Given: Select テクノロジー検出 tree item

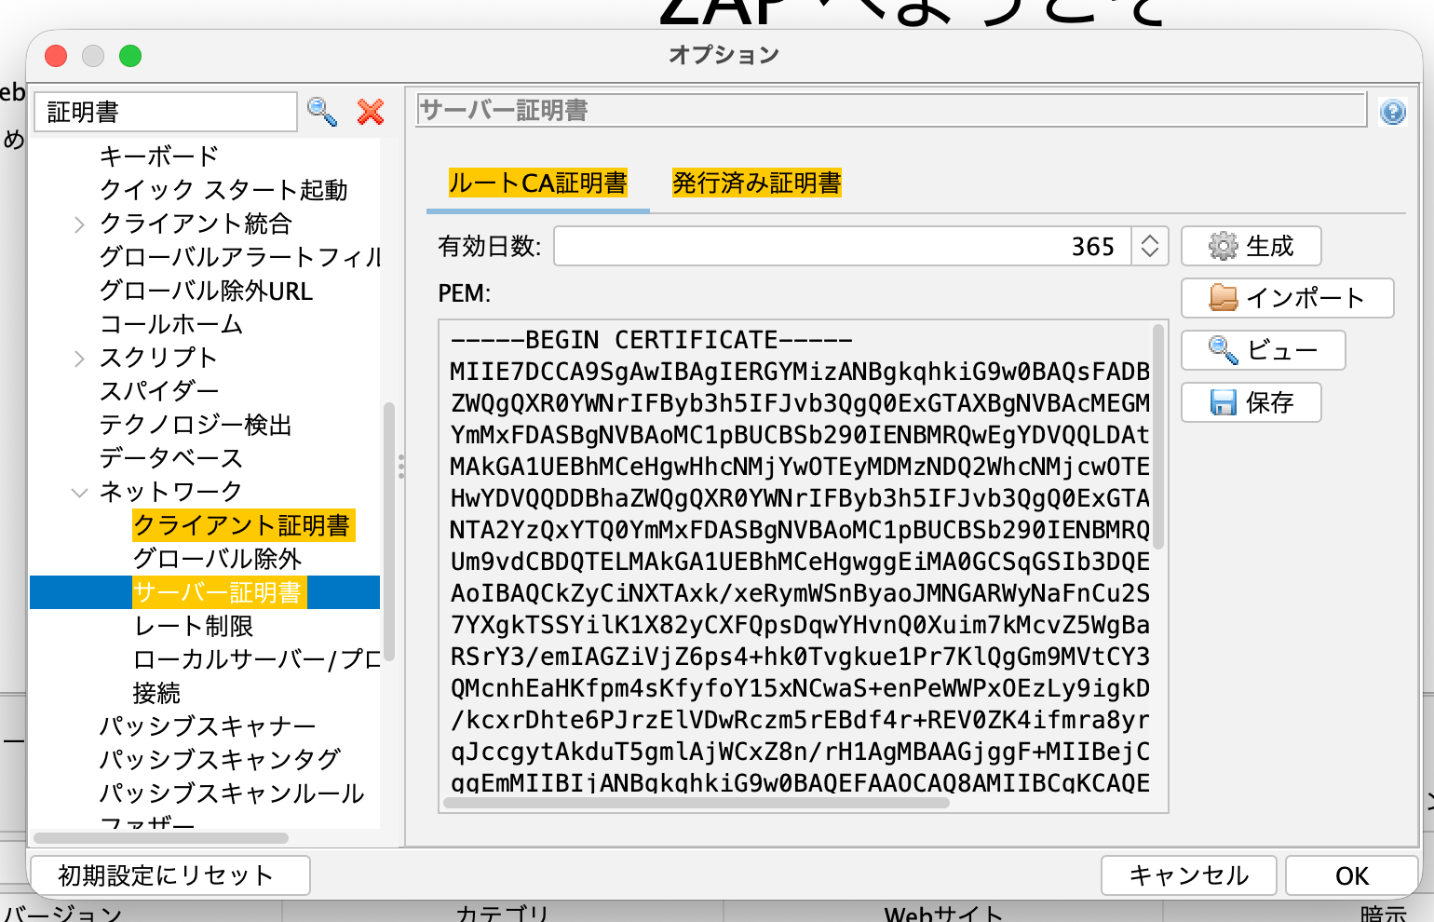Looking at the screenshot, I should click(x=196, y=425).
